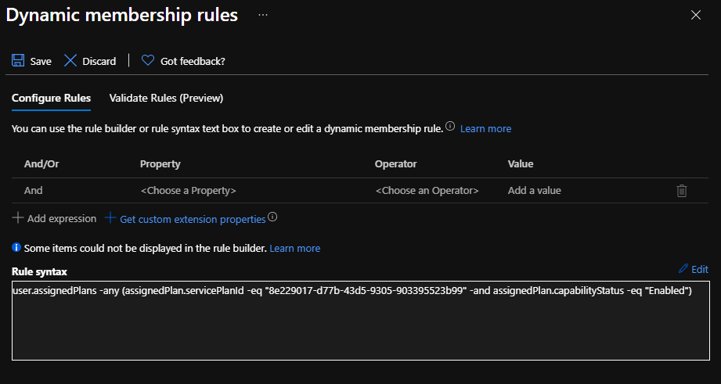
Task: Open the ellipsis menu beside the page title
Action: [x=263, y=15]
